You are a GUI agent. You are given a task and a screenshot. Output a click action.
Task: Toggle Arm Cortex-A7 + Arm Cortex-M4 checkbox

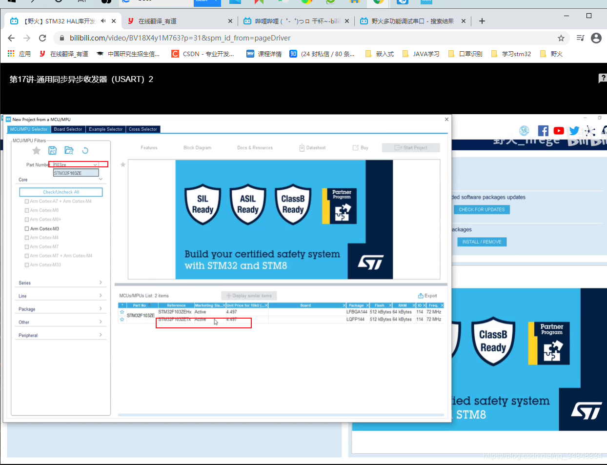[27, 202]
